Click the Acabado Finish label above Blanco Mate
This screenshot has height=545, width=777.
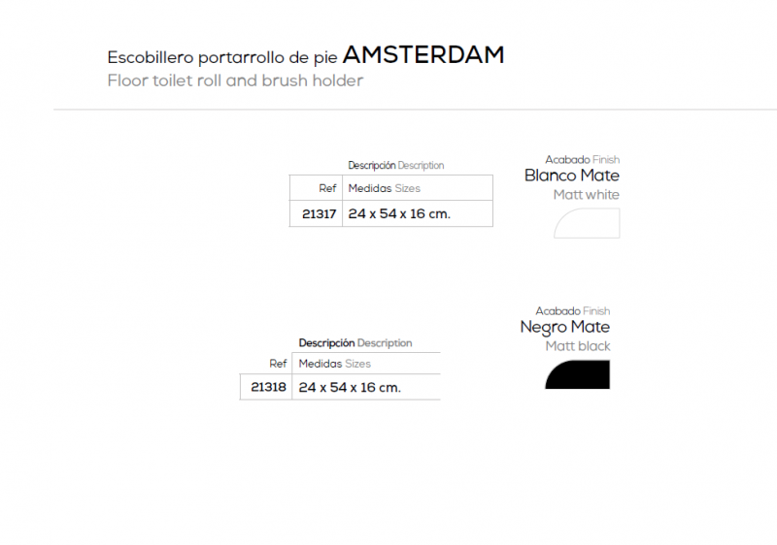pyautogui.click(x=582, y=160)
